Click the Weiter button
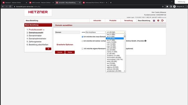Screen dimensions: 188x105 pos(70,52)
